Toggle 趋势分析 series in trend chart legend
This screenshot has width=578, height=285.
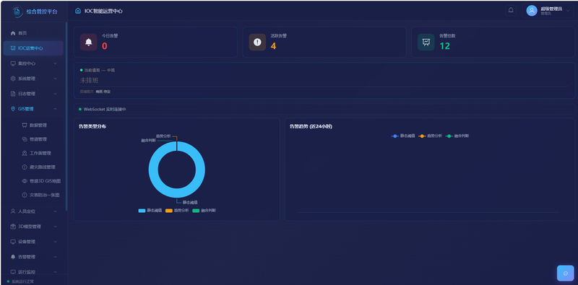[430, 136]
